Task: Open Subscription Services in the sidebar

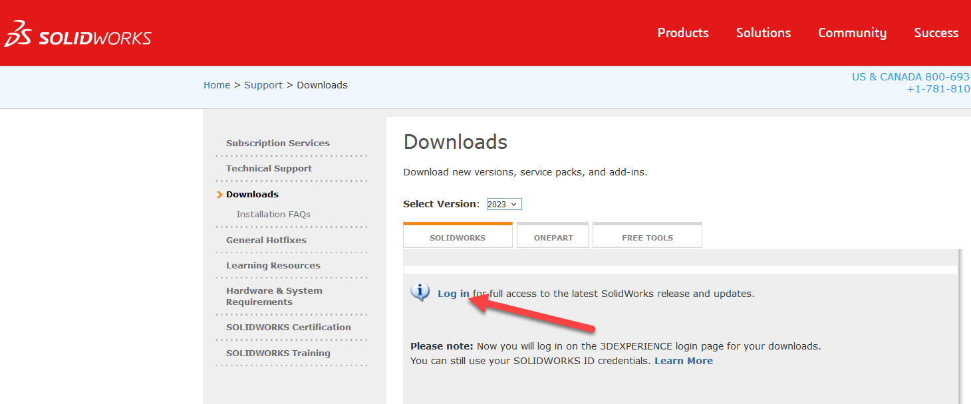Action: click(x=278, y=143)
